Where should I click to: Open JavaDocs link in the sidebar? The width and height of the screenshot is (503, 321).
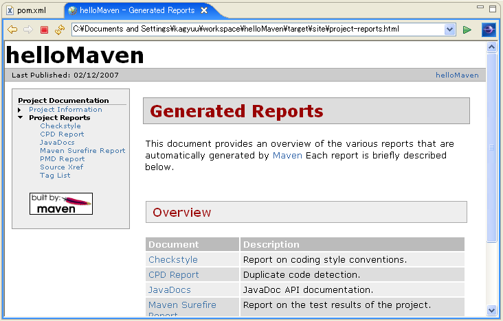pyautogui.click(x=57, y=143)
